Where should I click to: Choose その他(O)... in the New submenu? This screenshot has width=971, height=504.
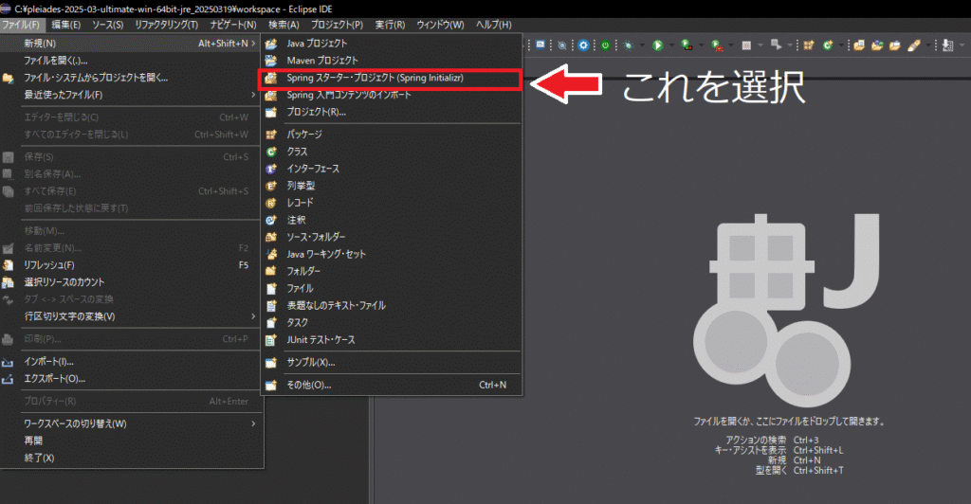click(x=392, y=386)
